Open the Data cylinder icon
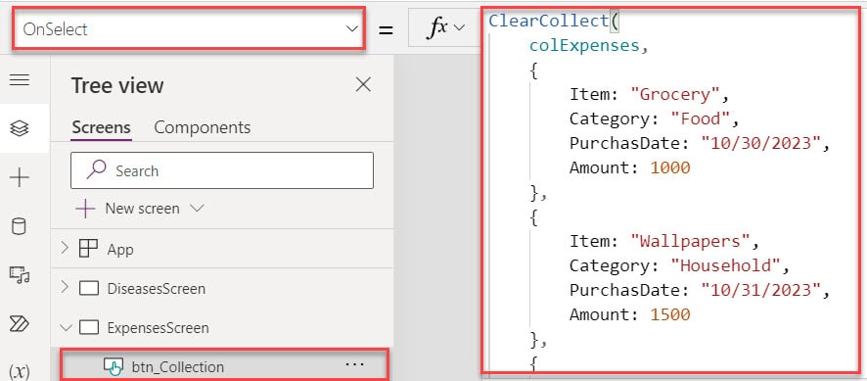The image size is (867, 381). point(20,226)
